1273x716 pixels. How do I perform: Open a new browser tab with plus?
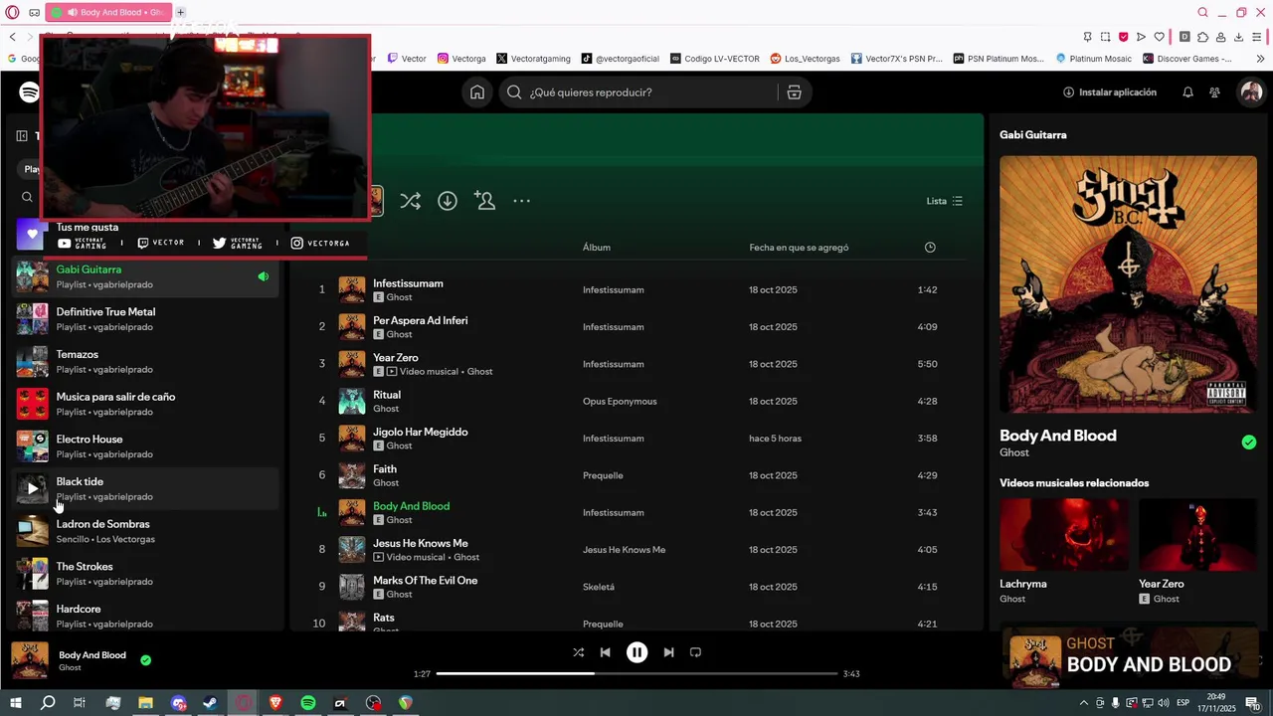[x=180, y=12]
